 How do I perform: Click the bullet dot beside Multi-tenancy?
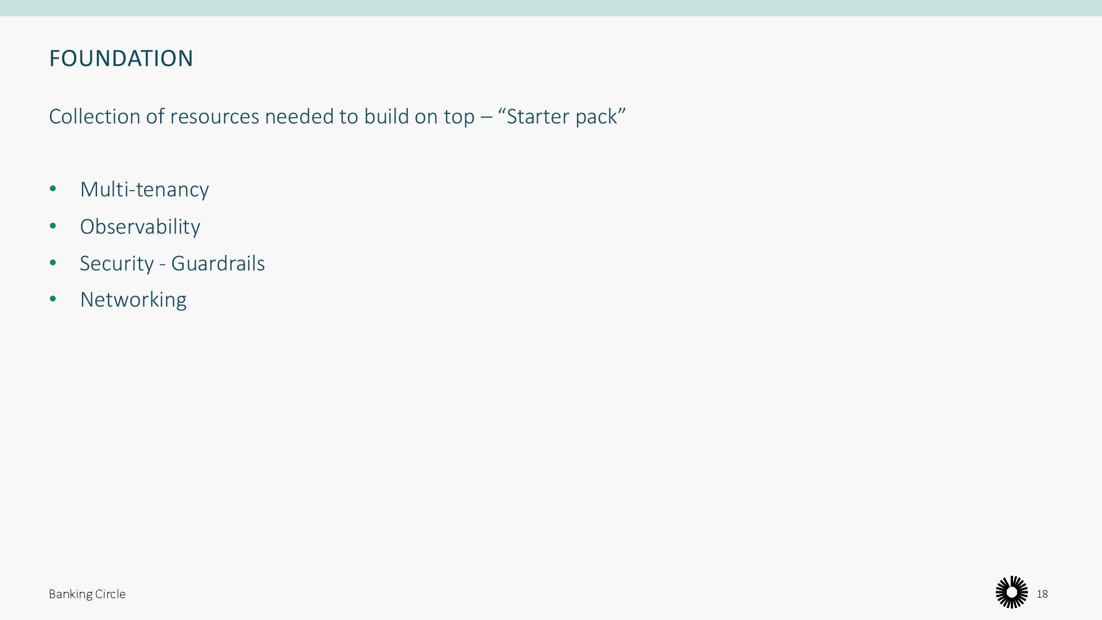(x=53, y=189)
